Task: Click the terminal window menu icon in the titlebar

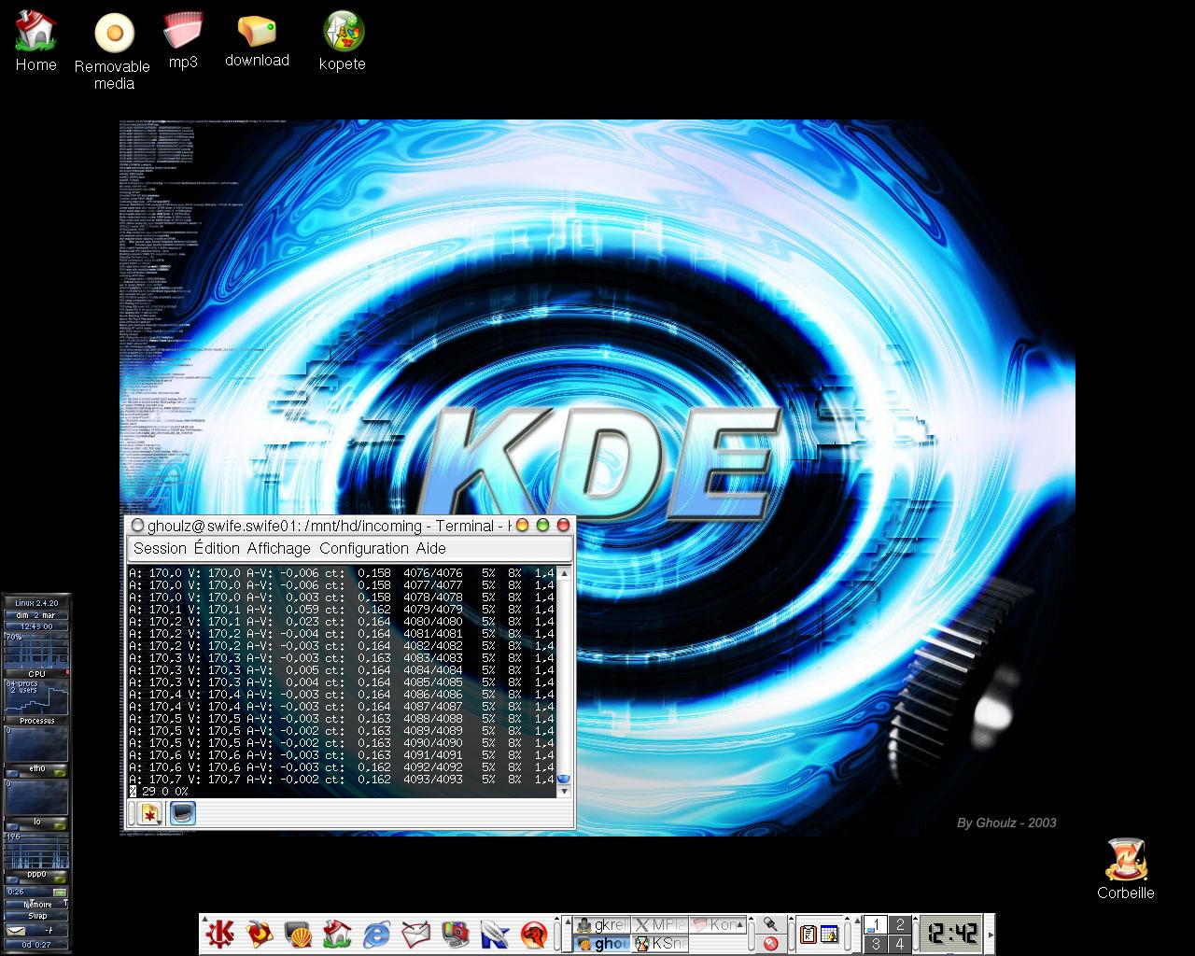Action: click(x=137, y=526)
